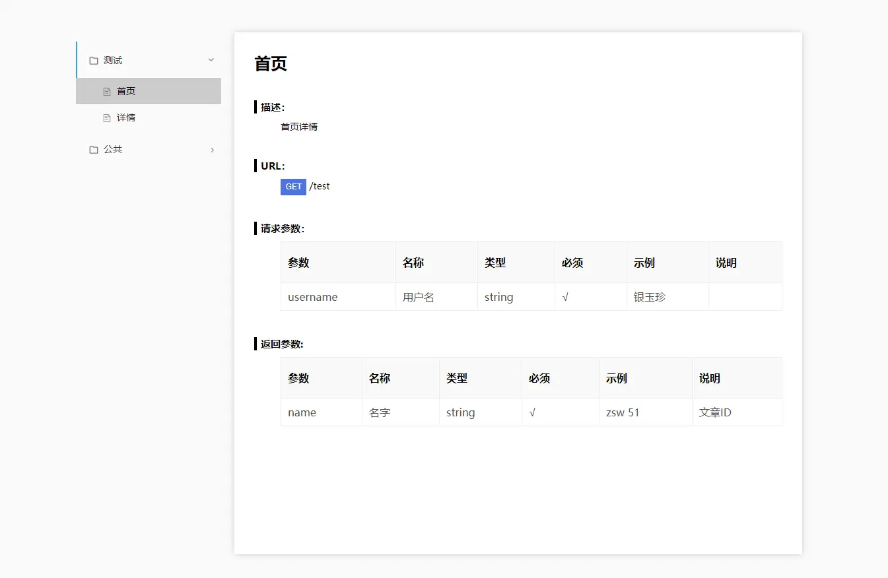Click the /test URL path
The width and height of the screenshot is (888, 578).
click(x=320, y=186)
